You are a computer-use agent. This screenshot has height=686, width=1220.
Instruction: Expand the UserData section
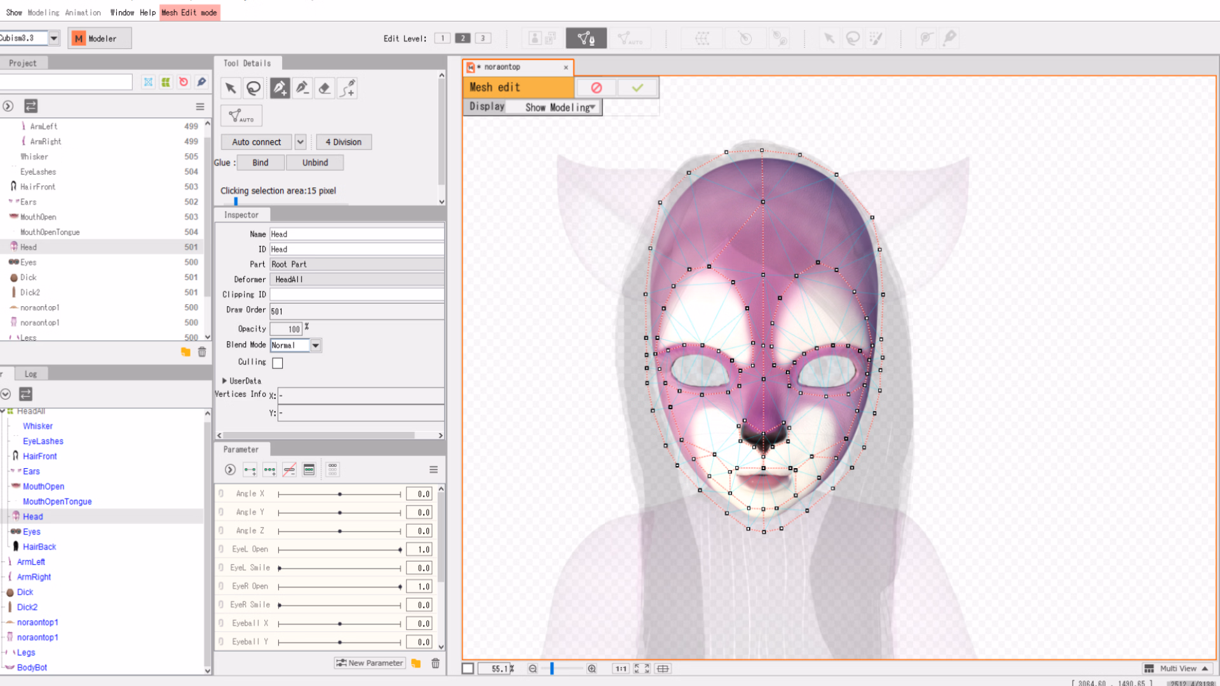click(x=224, y=381)
